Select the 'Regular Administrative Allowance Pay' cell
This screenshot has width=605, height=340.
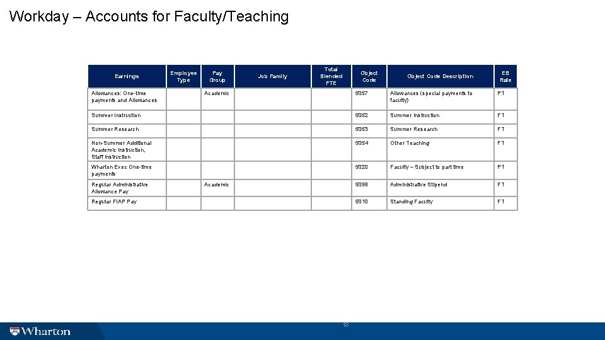coord(127,188)
